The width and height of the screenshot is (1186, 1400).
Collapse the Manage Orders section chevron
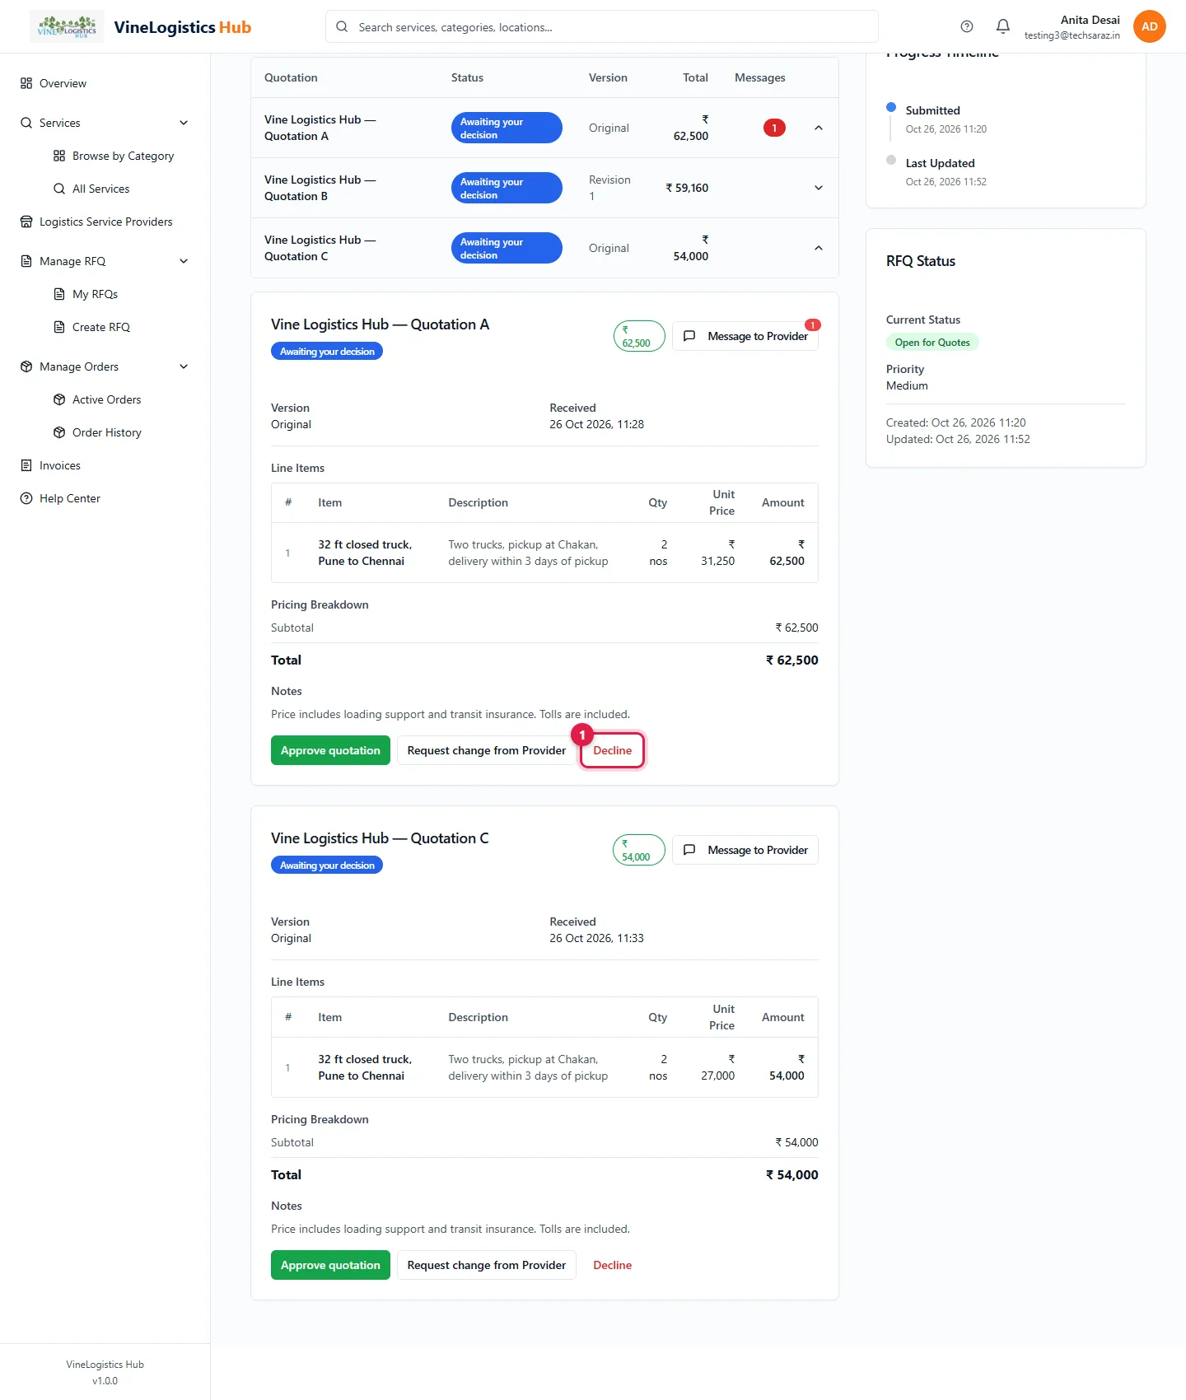(x=184, y=366)
